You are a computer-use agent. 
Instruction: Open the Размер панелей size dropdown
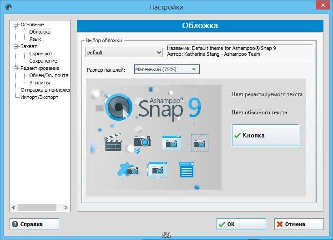coord(166,69)
